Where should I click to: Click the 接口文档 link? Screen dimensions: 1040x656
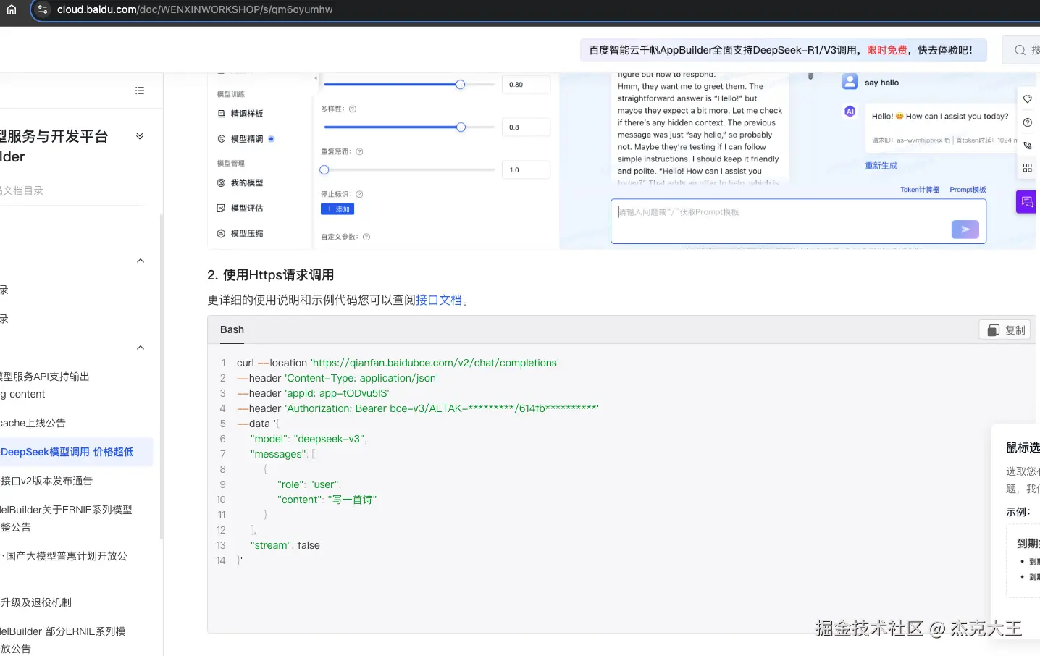[439, 300]
